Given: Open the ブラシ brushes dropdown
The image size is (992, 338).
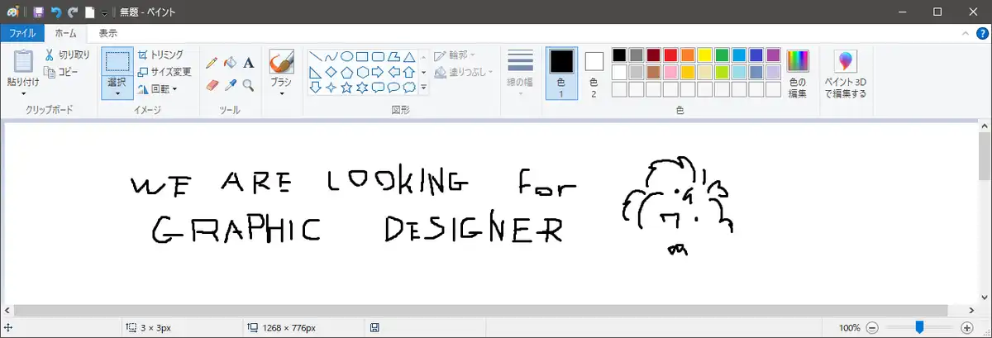Looking at the screenshot, I should pyautogui.click(x=281, y=93).
